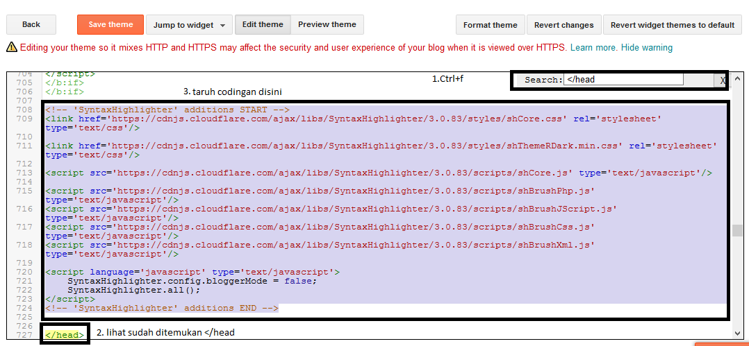Click line number 720 in gutter
Viewport: 749px width, 346px height.
click(x=24, y=272)
